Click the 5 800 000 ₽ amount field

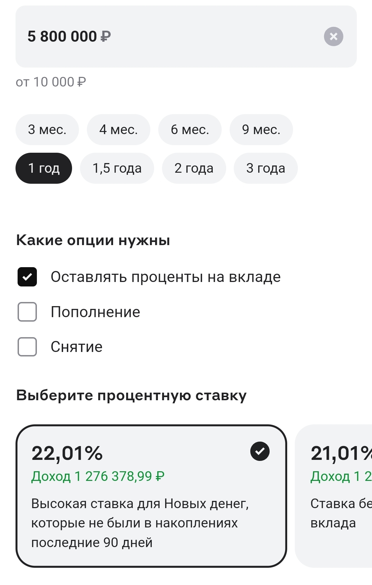(186, 37)
